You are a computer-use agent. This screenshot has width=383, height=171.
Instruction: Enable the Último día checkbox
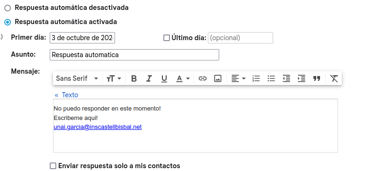pyautogui.click(x=167, y=38)
